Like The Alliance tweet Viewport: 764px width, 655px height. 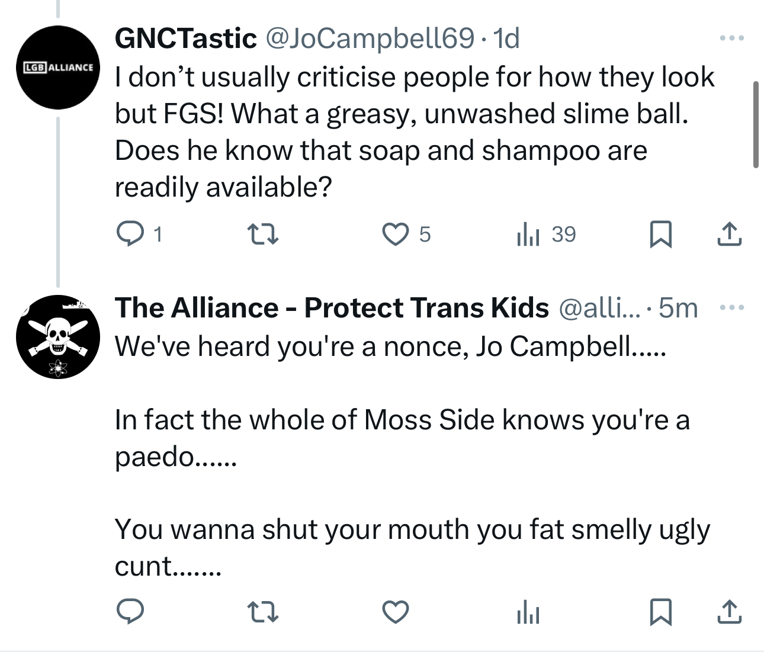click(395, 612)
